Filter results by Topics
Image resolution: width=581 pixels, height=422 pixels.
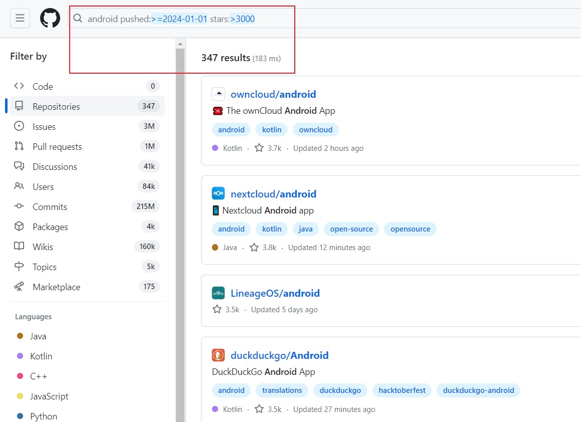coord(87,267)
